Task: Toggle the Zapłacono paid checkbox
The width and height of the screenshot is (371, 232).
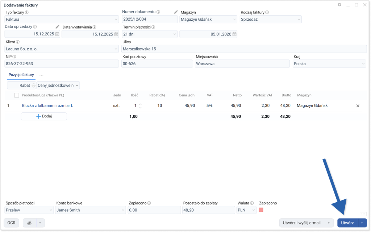Action: click(x=261, y=210)
